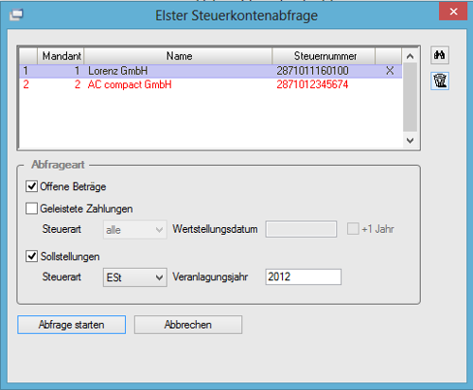Open the Steuerart dropdown showing alle
Image resolution: width=473 pixels, height=390 pixels.
[x=135, y=230]
